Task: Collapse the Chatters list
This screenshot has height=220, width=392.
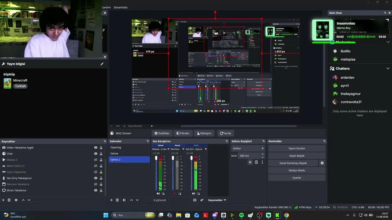Action: pos(388,68)
